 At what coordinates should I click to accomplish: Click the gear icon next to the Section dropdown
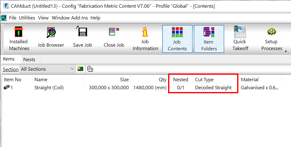[x=90, y=69]
